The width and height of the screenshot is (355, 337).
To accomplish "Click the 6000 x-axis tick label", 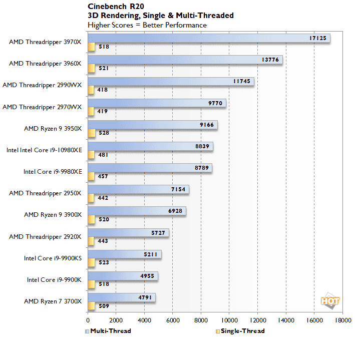I will [x=173, y=320].
